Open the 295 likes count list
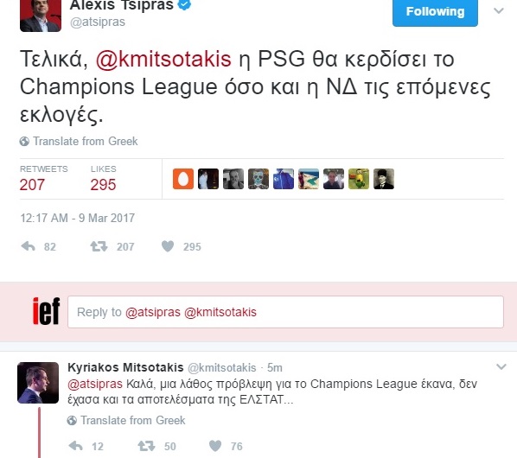517x458 pixels. point(103,185)
